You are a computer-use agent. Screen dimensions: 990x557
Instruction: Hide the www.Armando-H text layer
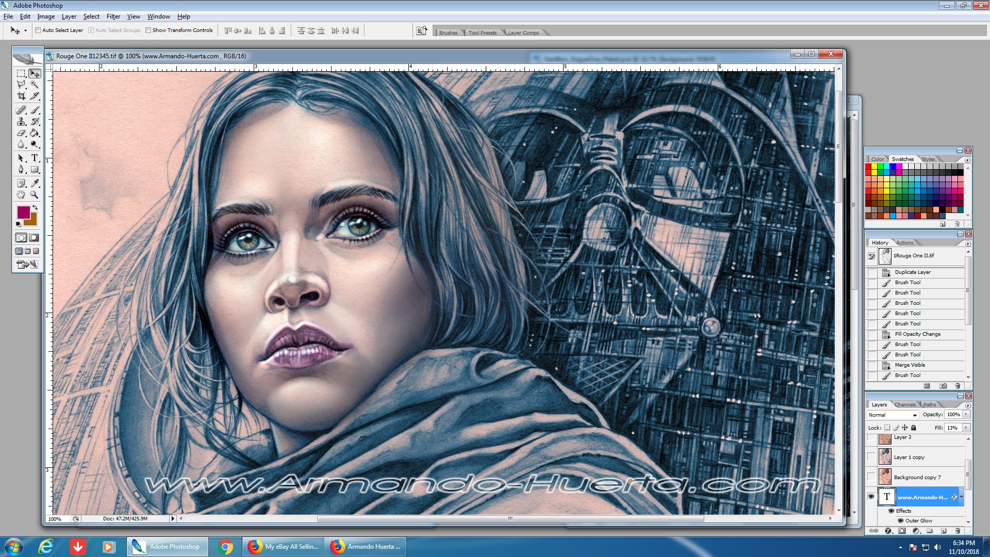[x=871, y=497]
